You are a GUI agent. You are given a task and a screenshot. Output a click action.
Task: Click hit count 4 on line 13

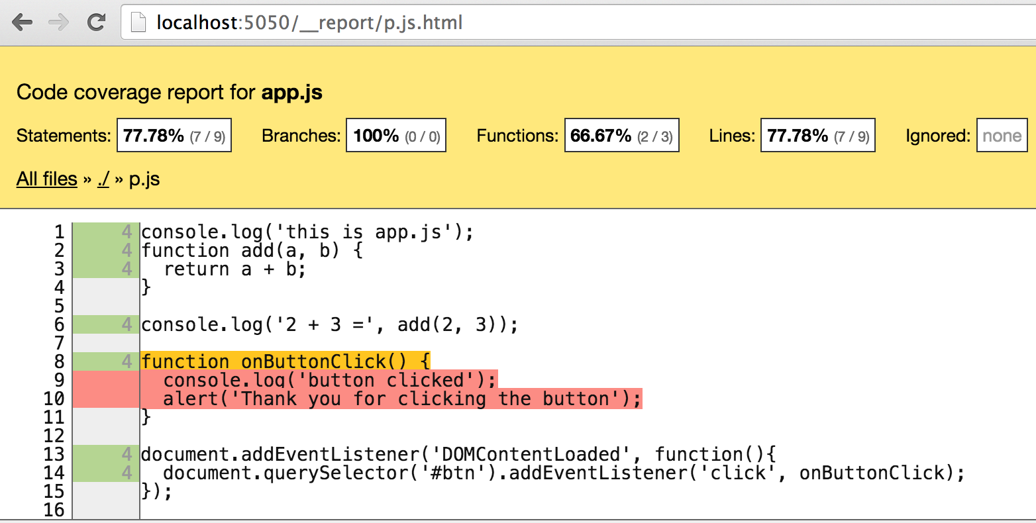(x=127, y=454)
